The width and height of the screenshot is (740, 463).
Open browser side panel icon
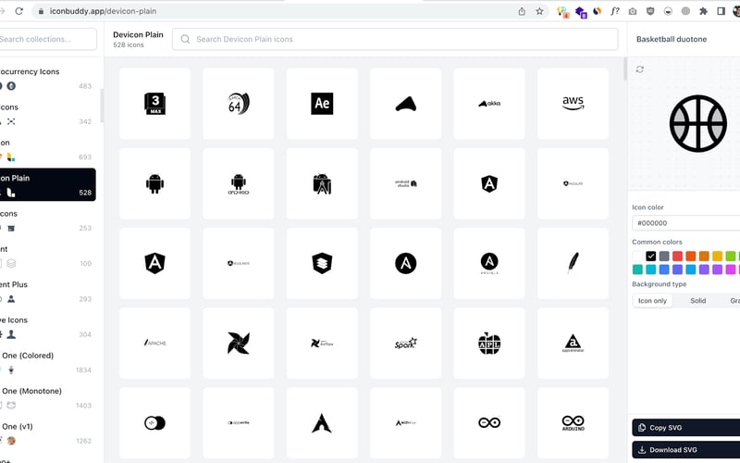tap(721, 11)
